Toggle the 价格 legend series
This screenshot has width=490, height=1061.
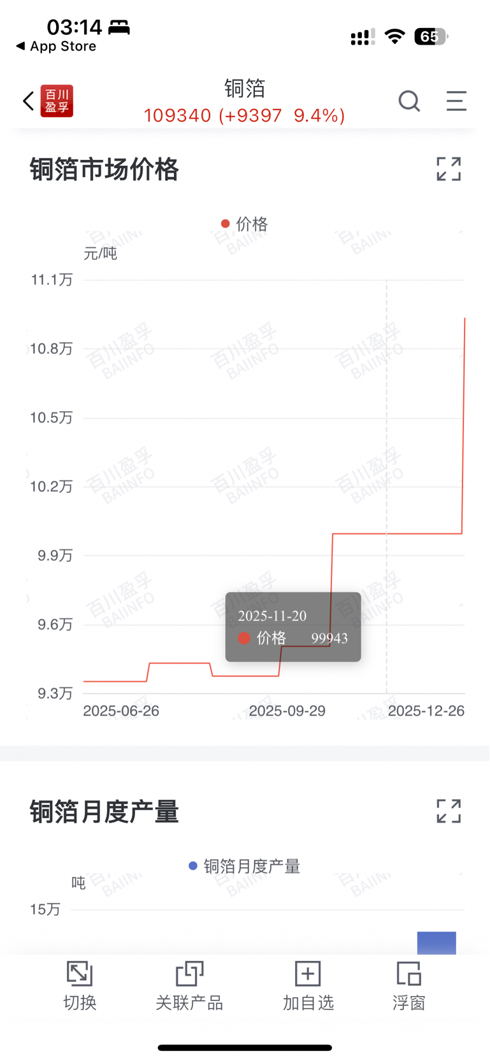[245, 224]
